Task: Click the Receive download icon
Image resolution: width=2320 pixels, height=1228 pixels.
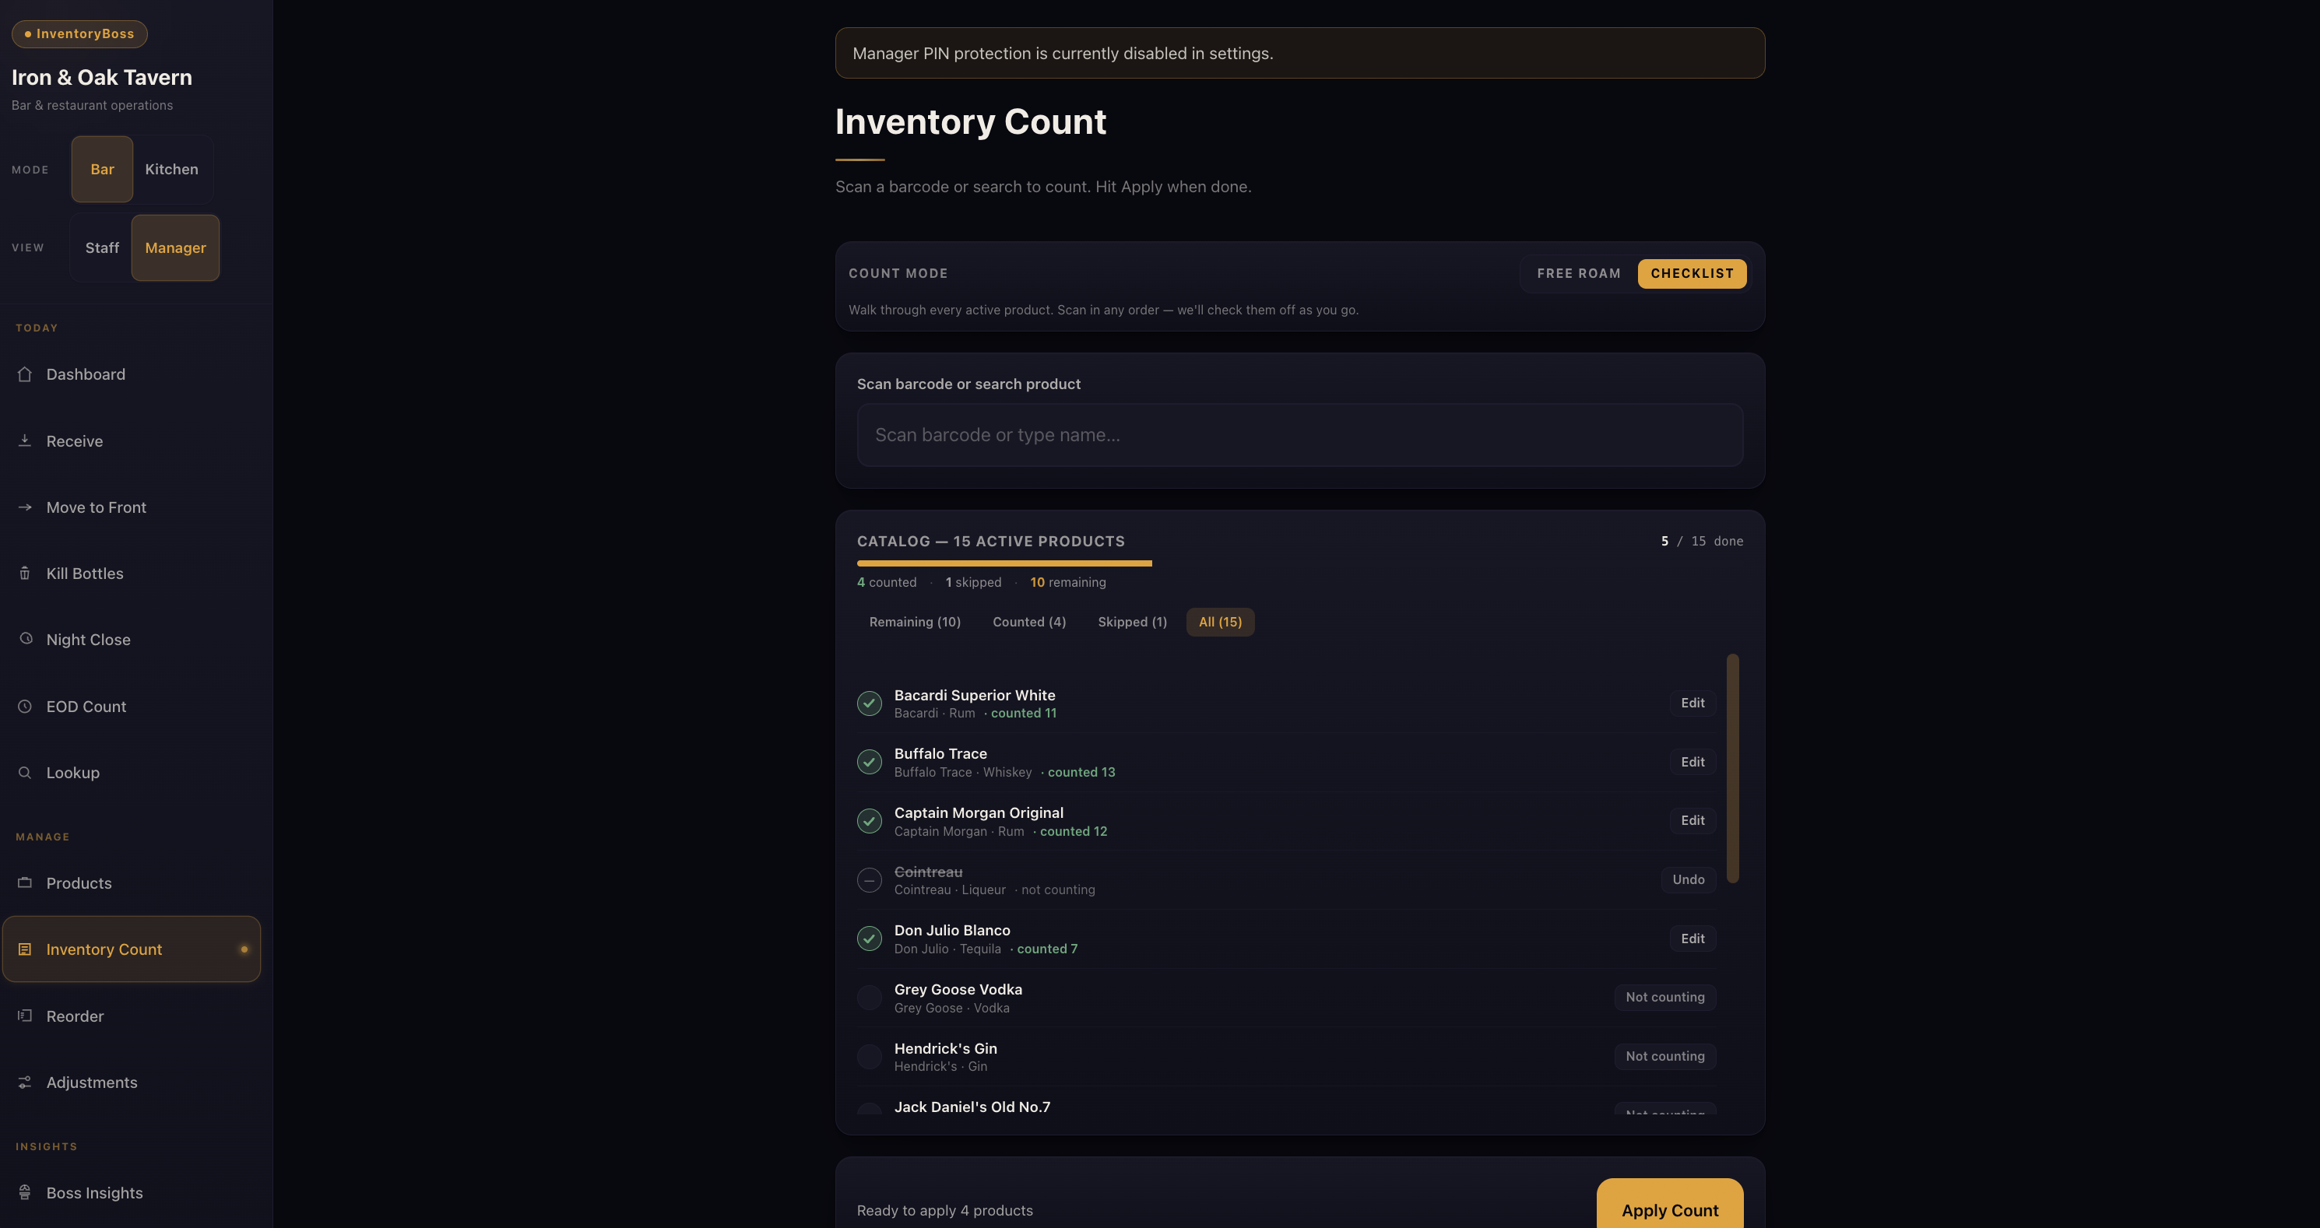Action: [x=24, y=441]
